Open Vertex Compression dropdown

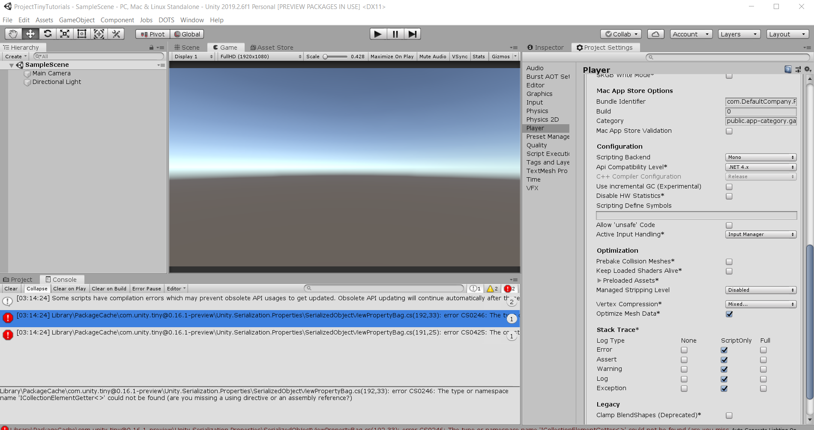click(761, 304)
